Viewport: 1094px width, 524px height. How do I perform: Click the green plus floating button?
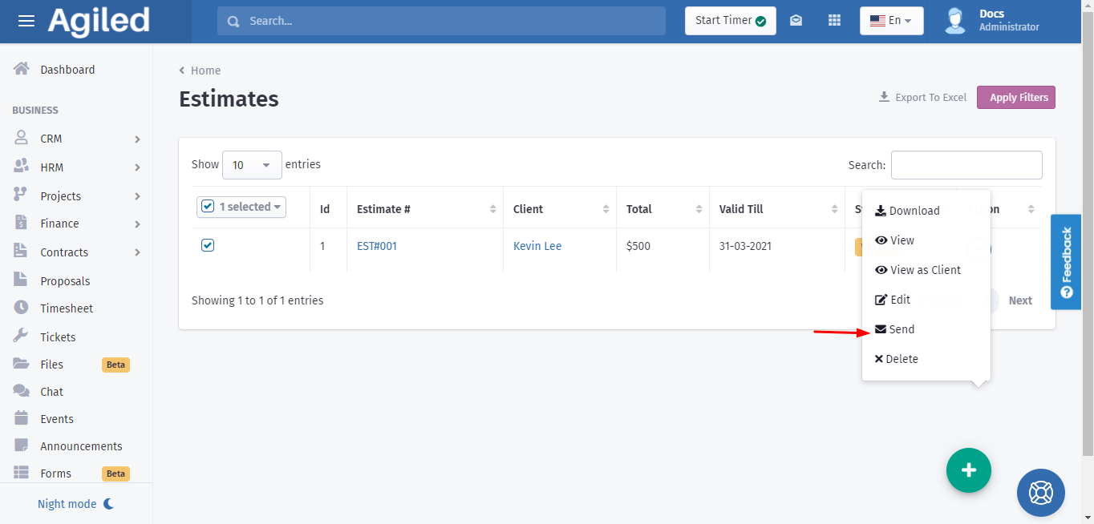pos(968,470)
